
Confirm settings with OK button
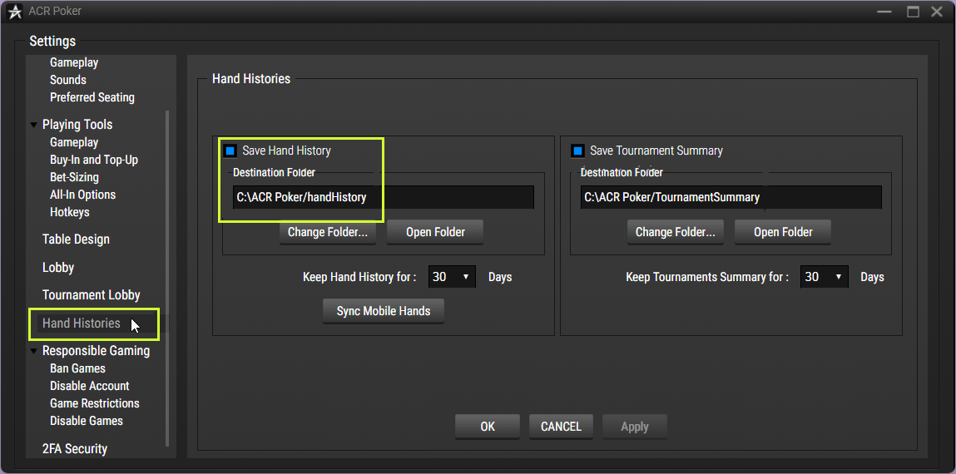click(x=488, y=427)
